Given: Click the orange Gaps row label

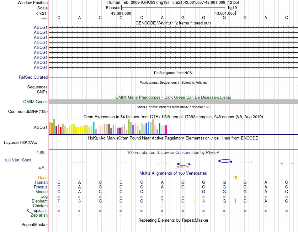Looking at the screenshot, I should (43, 177).
